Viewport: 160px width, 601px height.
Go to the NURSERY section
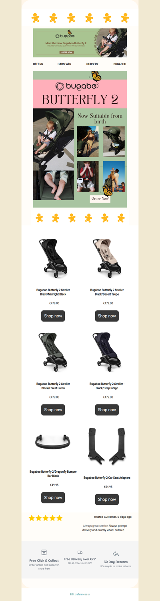click(x=92, y=64)
